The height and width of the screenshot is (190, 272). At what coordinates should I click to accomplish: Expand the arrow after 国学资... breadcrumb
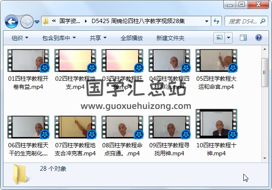[86, 21]
